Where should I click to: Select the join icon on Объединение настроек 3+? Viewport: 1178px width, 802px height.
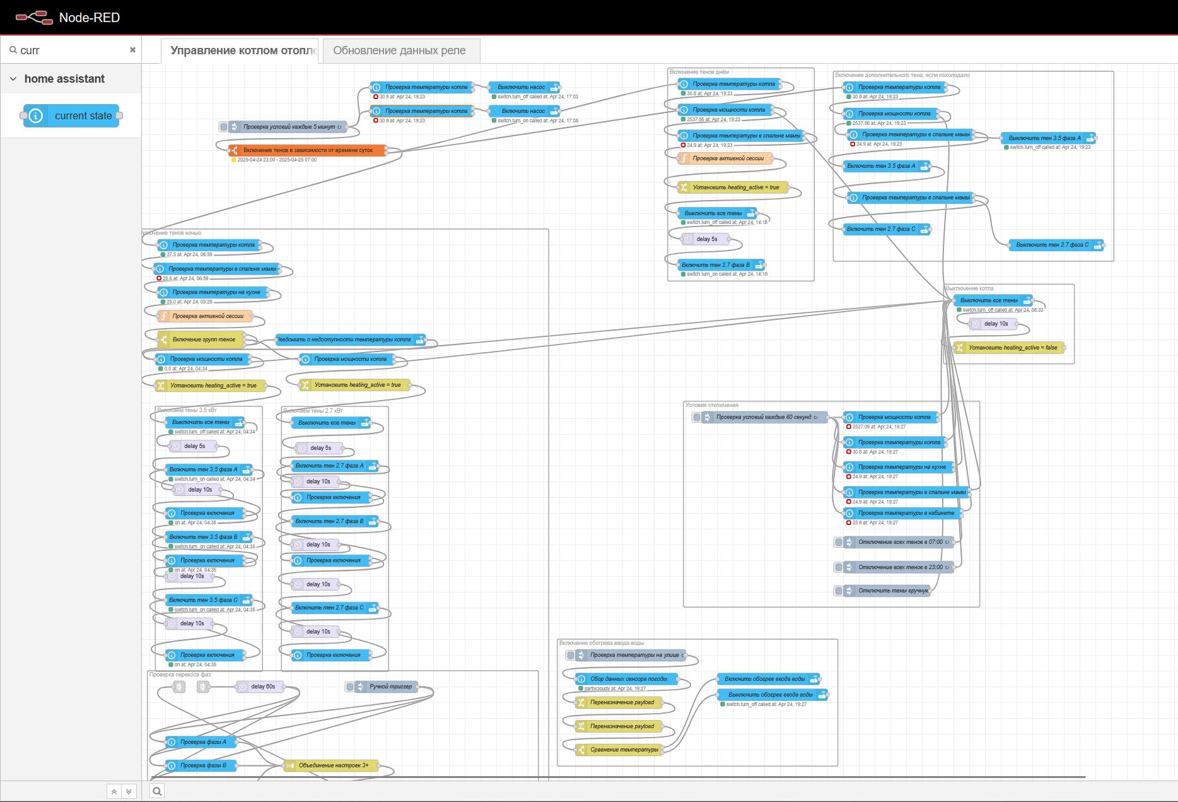click(x=290, y=765)
